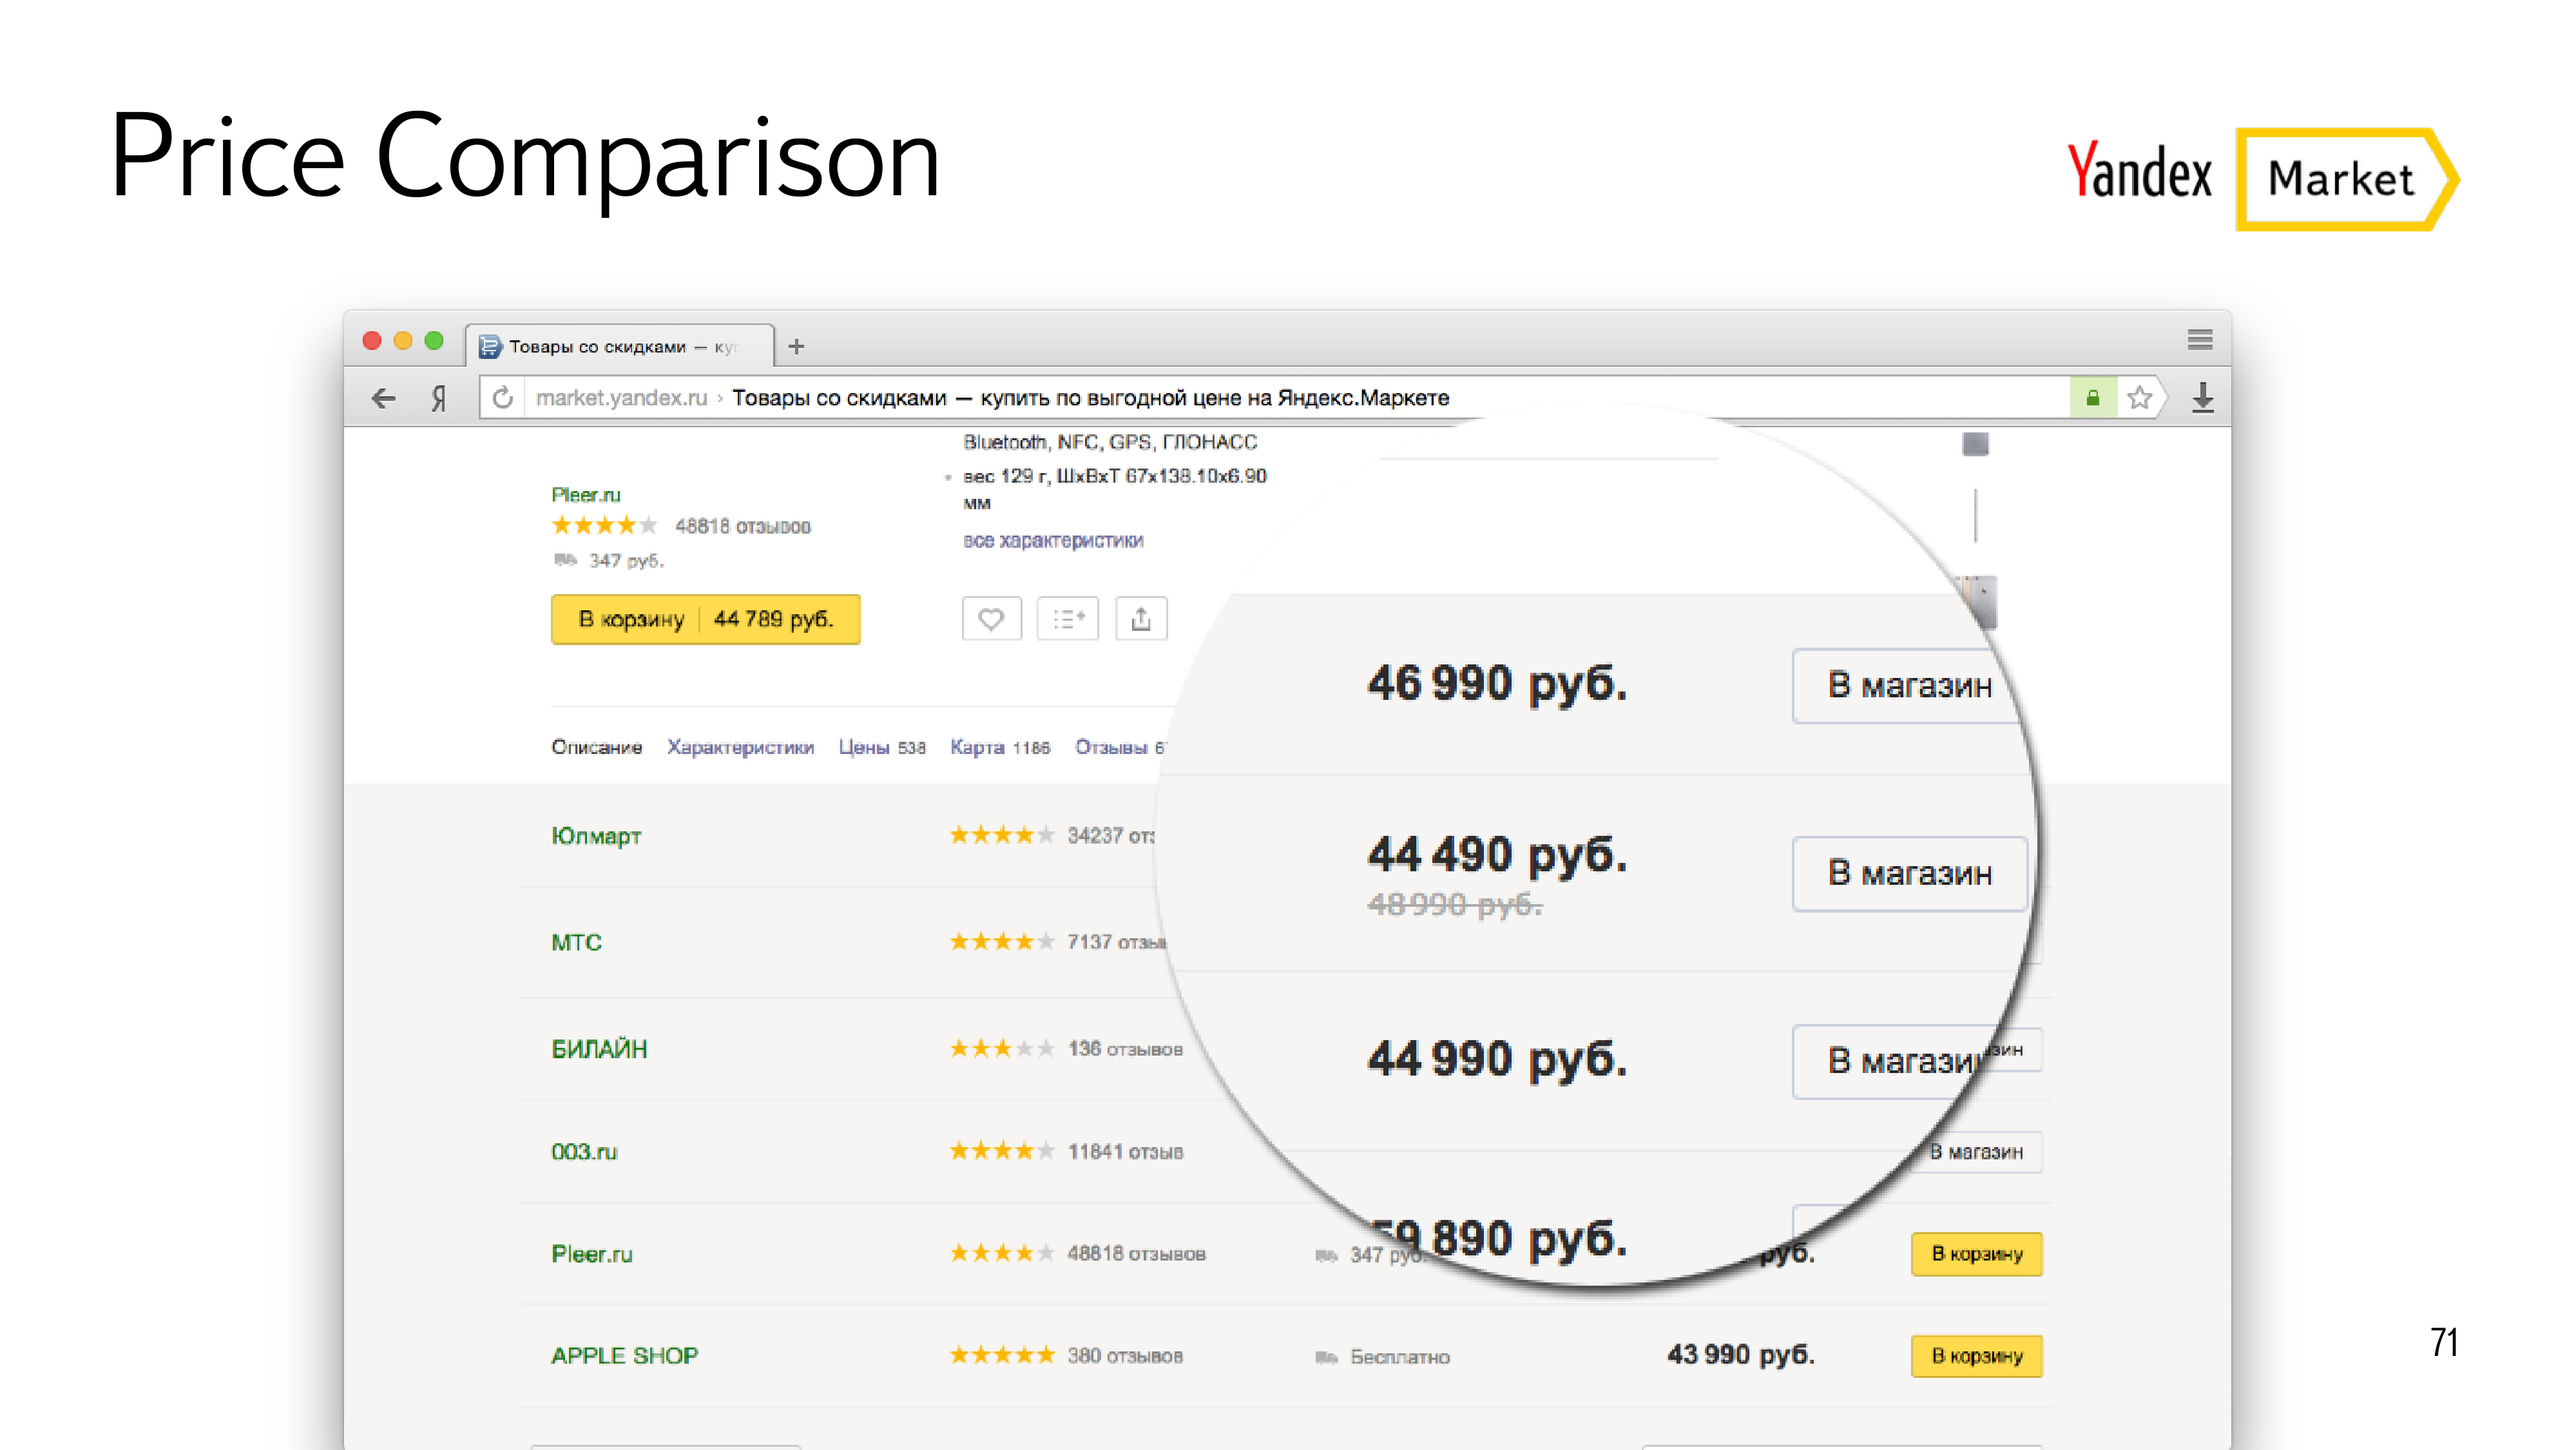The height and width of the screenshot is (1450, 2576).
Task: Add product to comparison list icon
Action: pos(1067,619)
